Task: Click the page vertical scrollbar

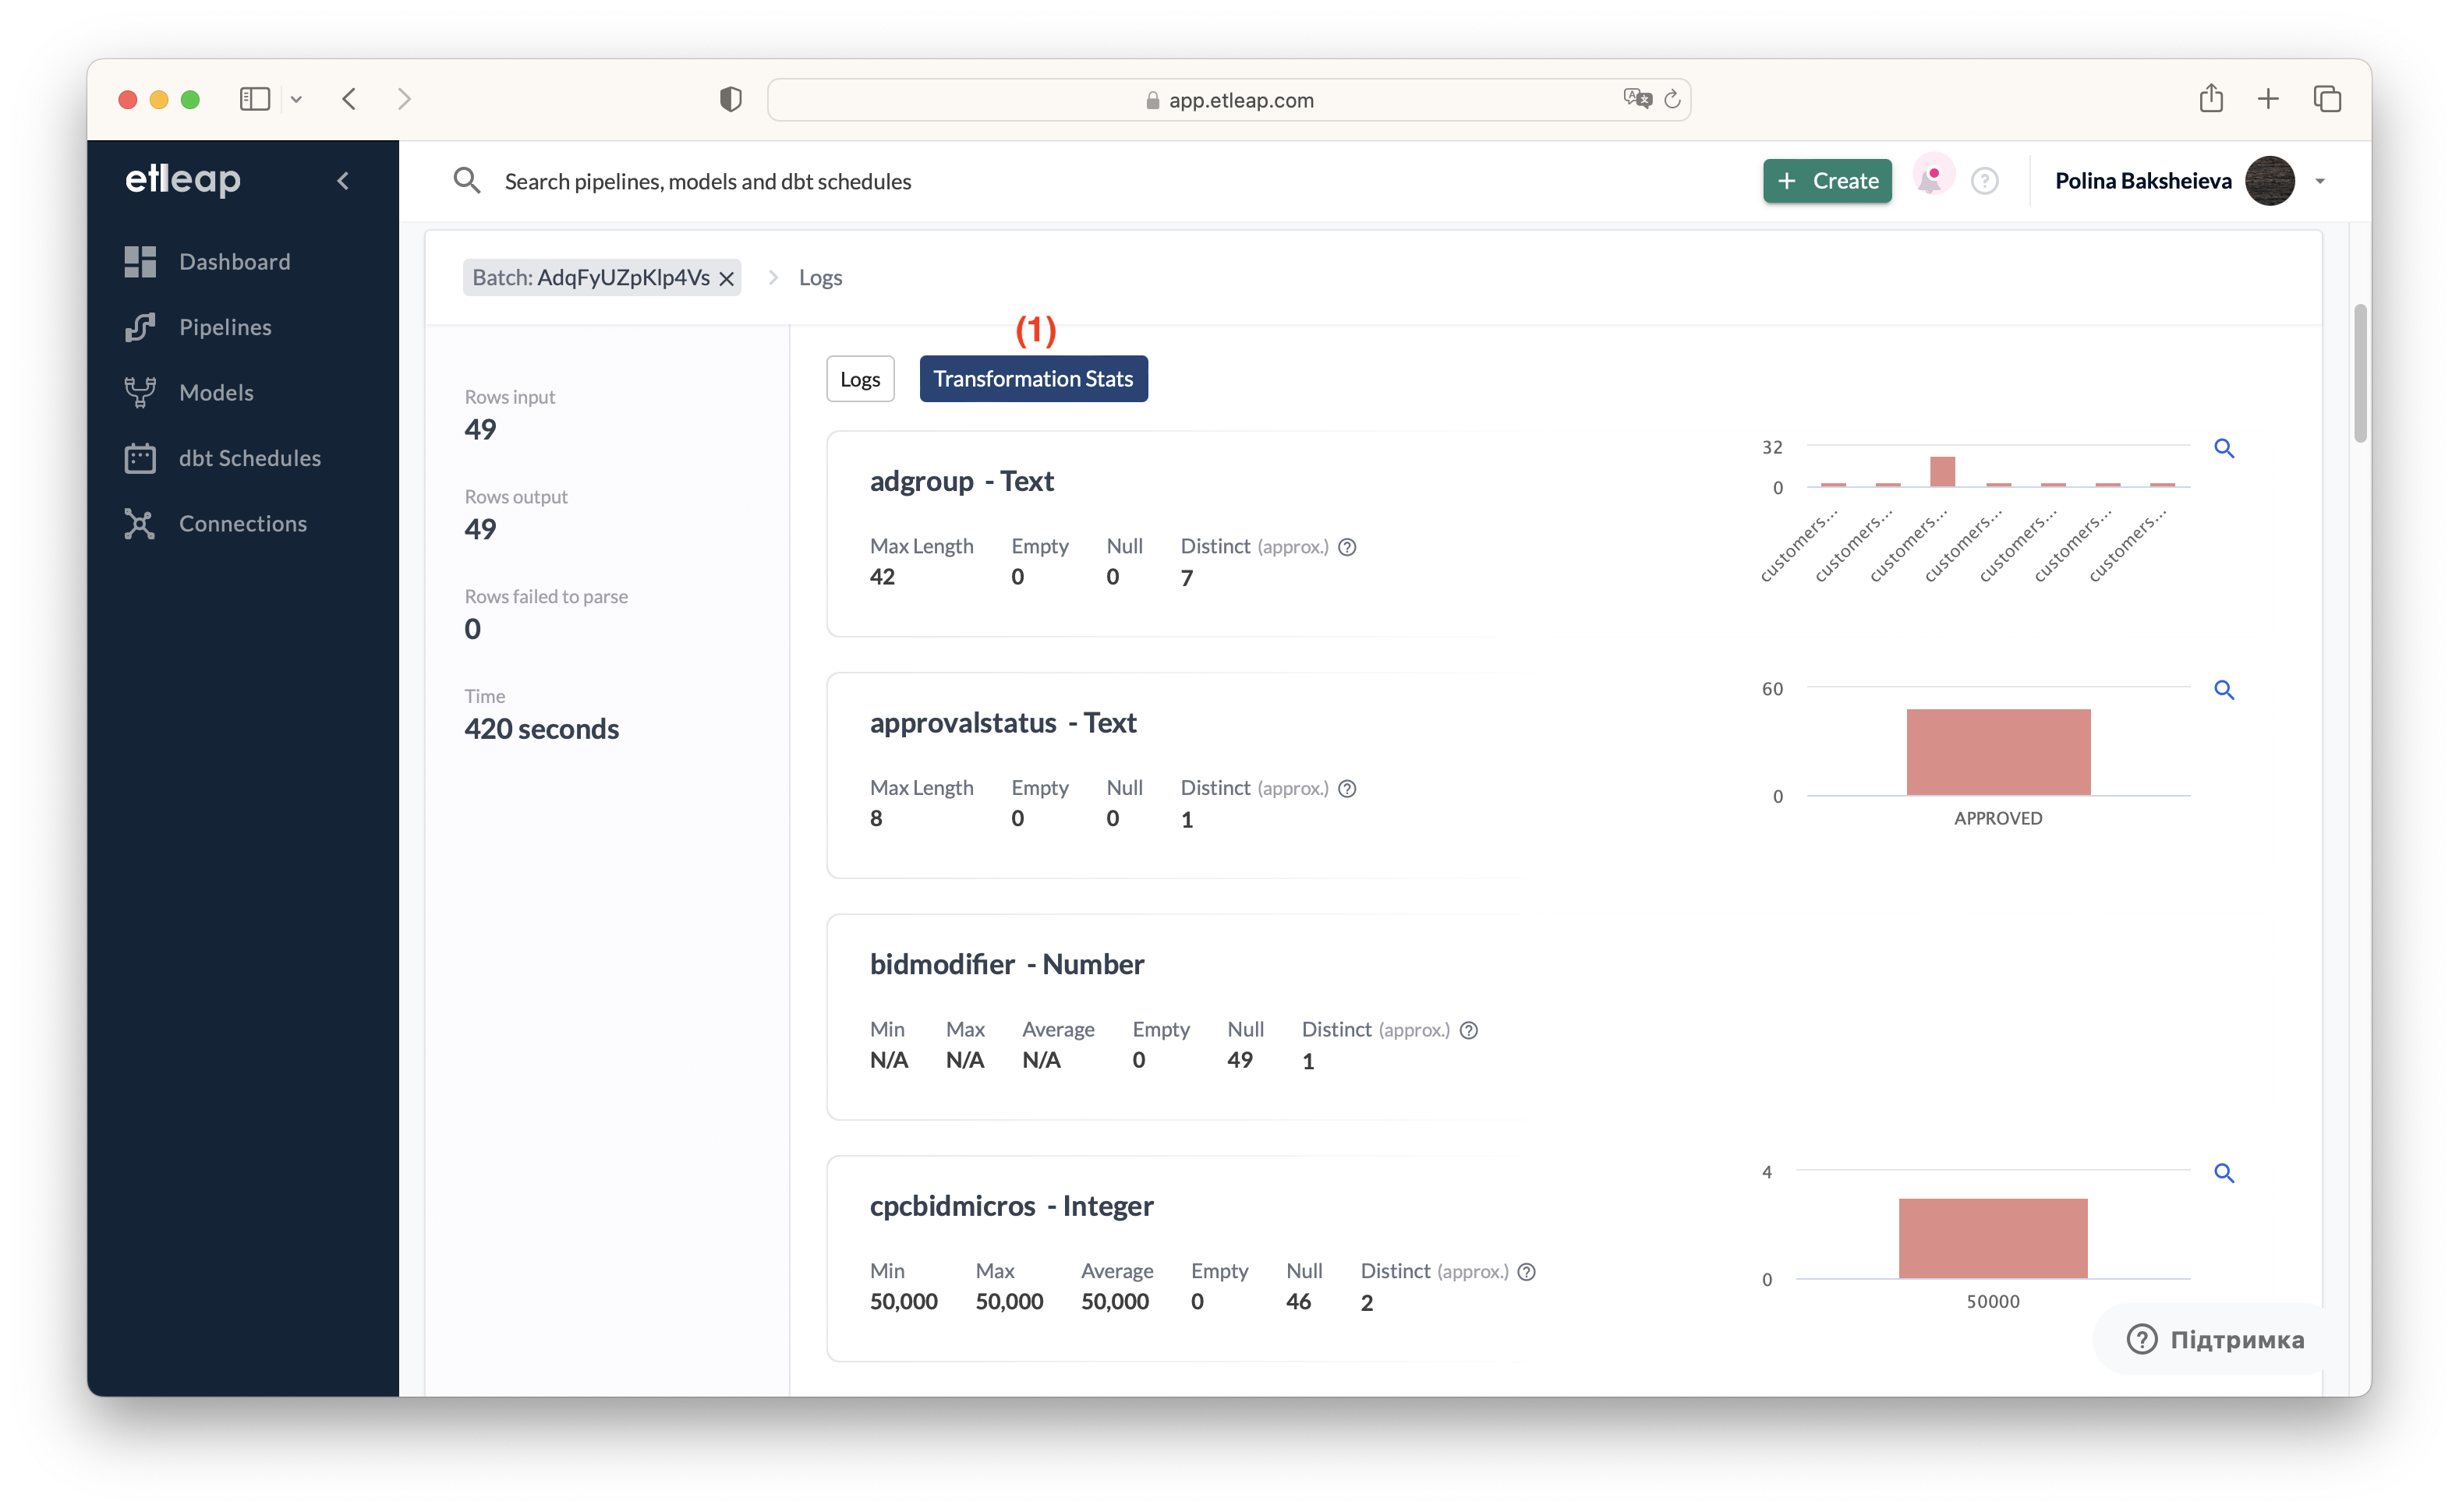Action: (x=2360, y=374)
